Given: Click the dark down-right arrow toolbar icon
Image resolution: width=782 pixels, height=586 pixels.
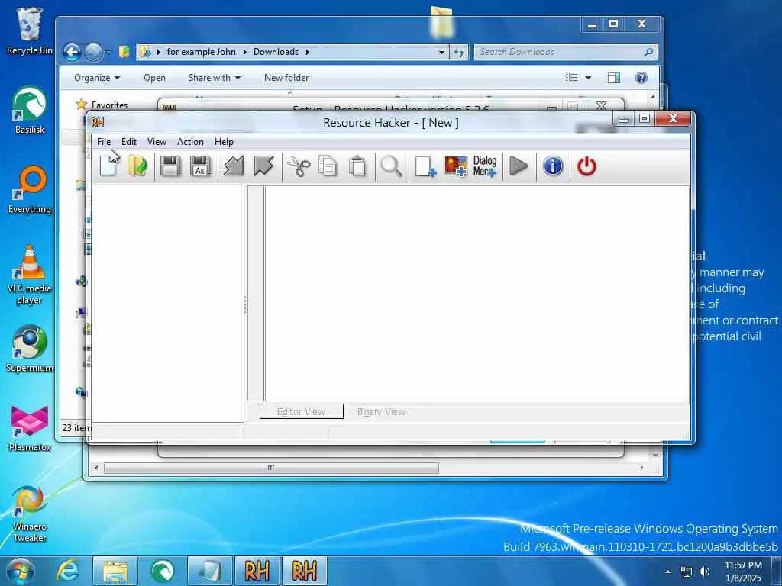Looking at the screenshot, I should click(x=263, y=166).
